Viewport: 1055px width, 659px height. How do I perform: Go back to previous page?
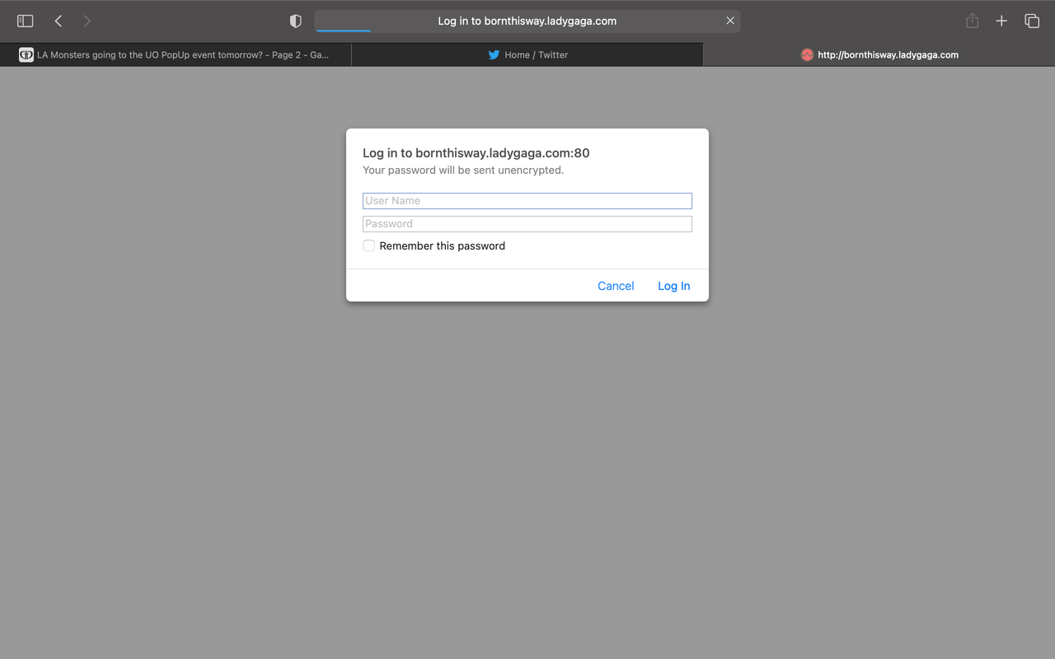click(59, 21)
